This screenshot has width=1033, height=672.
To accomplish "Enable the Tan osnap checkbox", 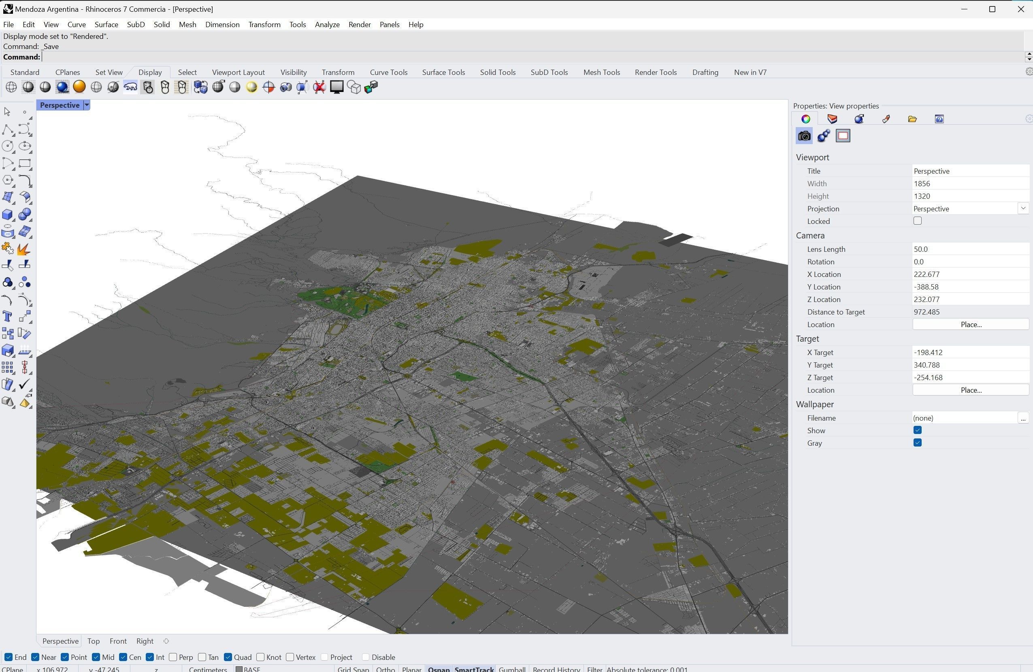I will point(202,657).
